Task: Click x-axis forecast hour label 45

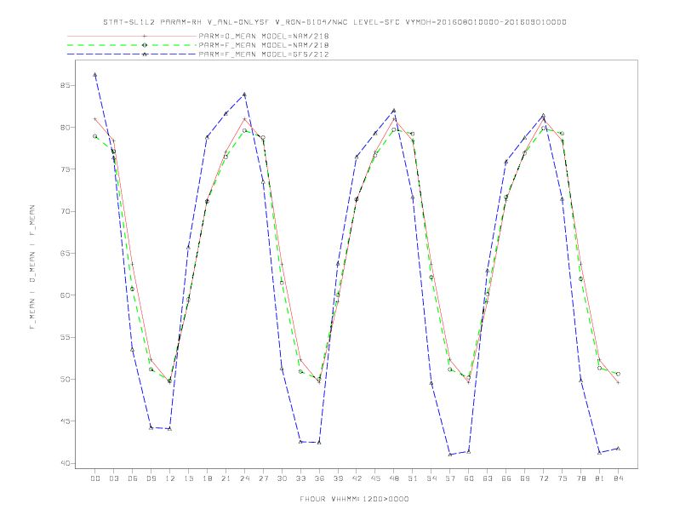Action: point(375,478)
